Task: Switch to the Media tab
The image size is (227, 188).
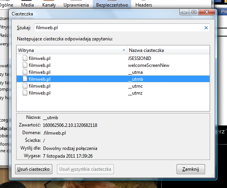Action: coord(27,5)
